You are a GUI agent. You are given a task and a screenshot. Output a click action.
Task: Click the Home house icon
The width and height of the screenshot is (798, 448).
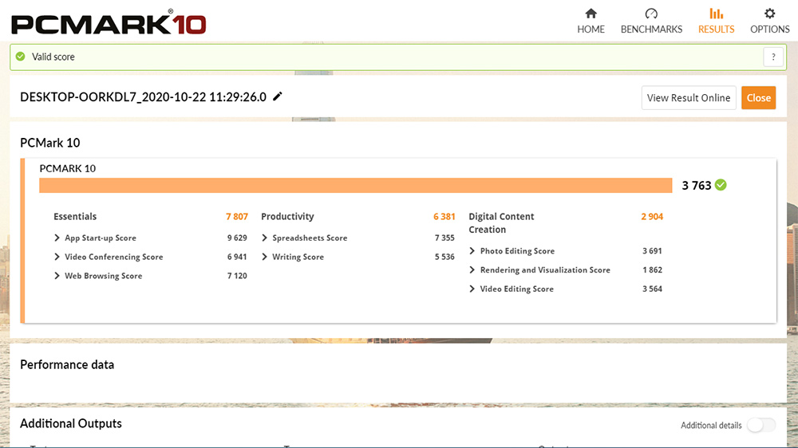(591, 14)
